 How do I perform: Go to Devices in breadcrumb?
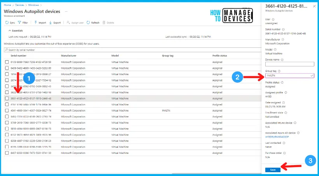tap(19, 5)
